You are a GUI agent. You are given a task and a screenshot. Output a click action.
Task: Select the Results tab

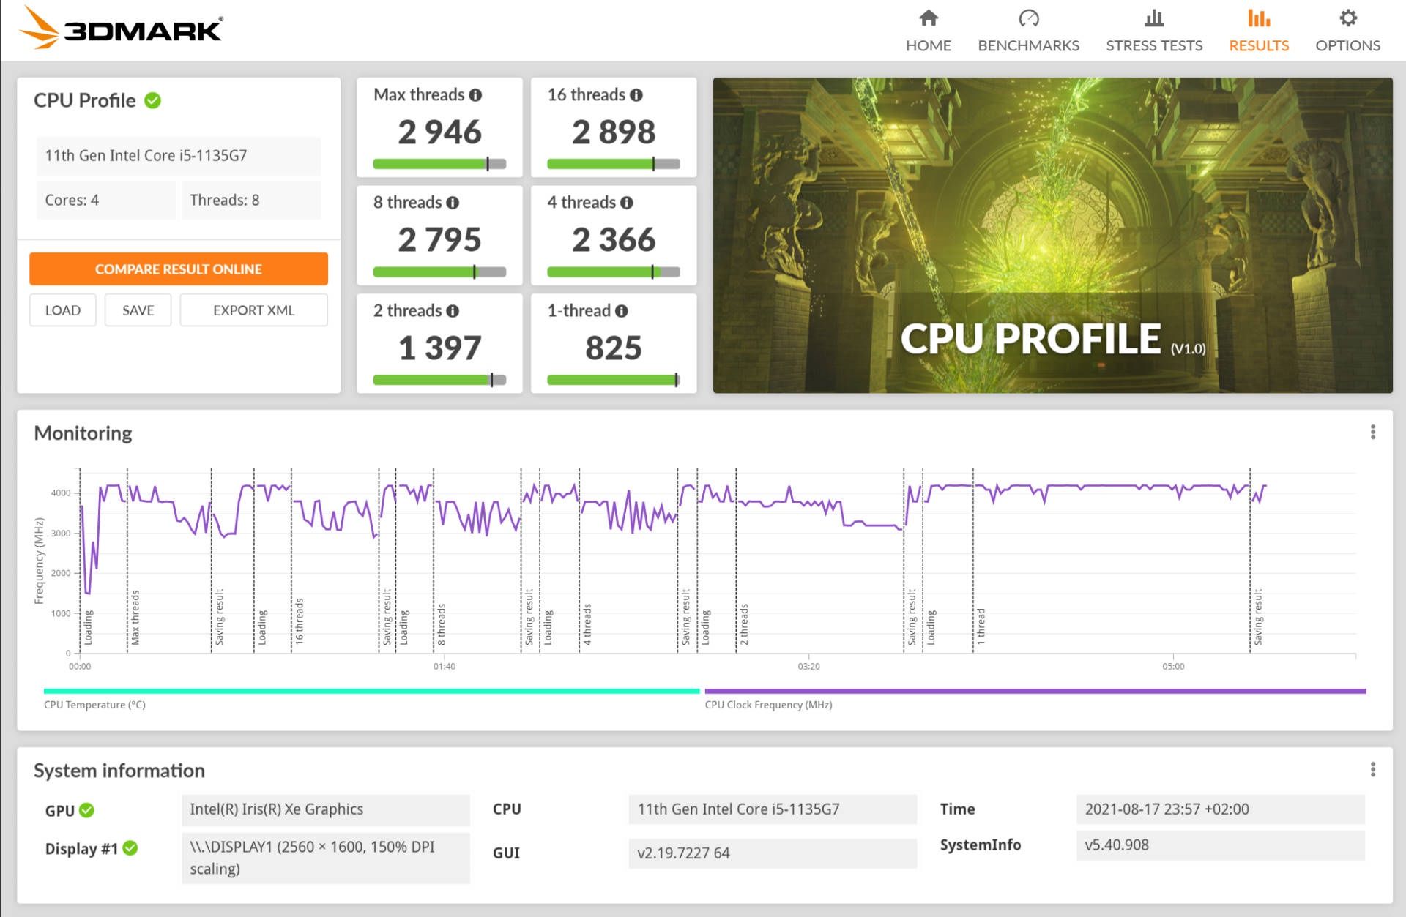[1259, 31]
